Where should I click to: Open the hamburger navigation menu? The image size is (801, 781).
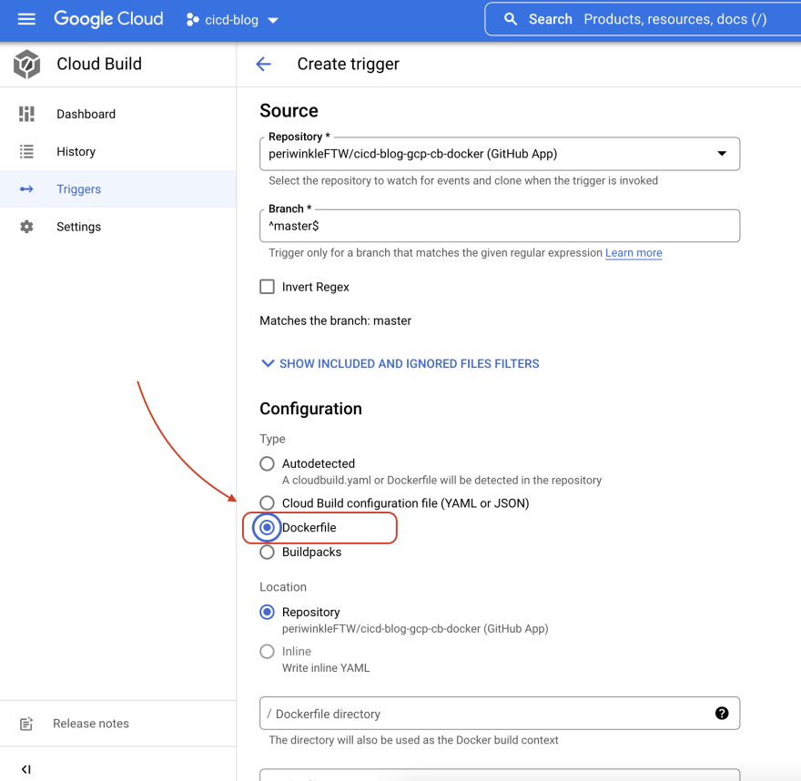[26, 19]
